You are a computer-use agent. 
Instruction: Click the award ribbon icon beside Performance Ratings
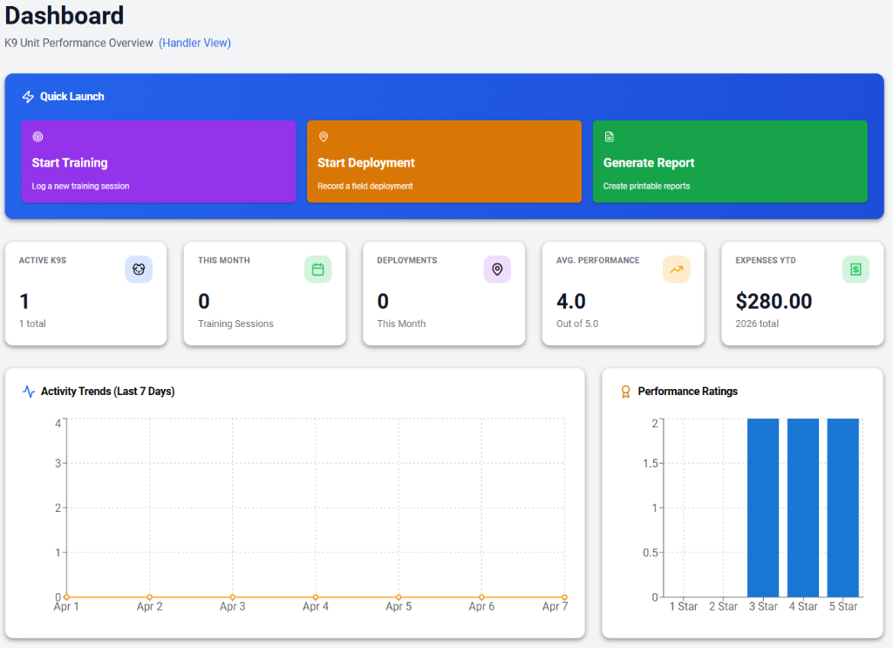[x=625, y=392]
